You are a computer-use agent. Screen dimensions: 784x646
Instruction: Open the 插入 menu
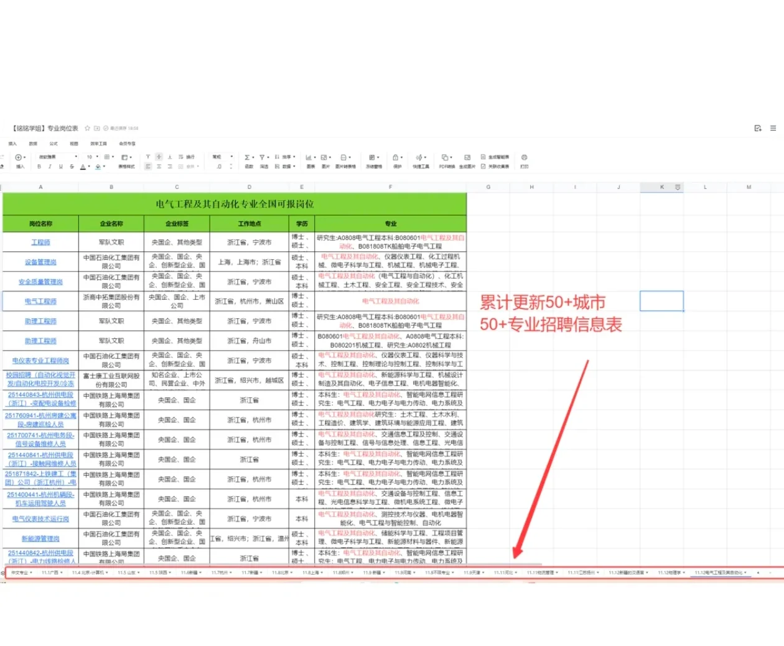tap(12, 144)
